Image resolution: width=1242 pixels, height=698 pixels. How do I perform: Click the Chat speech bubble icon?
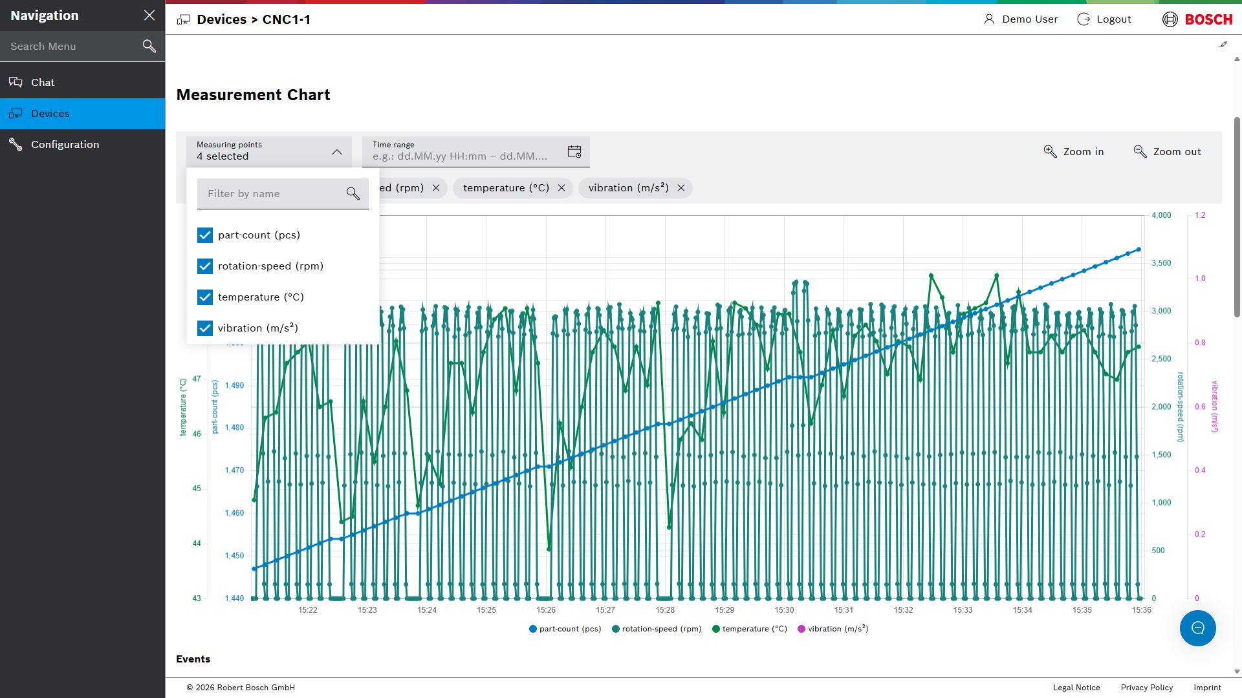coord(16,82)
